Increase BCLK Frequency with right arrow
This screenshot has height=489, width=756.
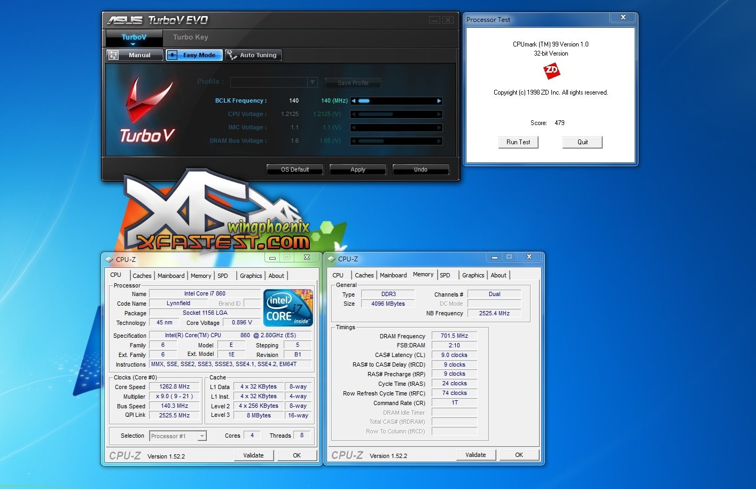(439, 100)
